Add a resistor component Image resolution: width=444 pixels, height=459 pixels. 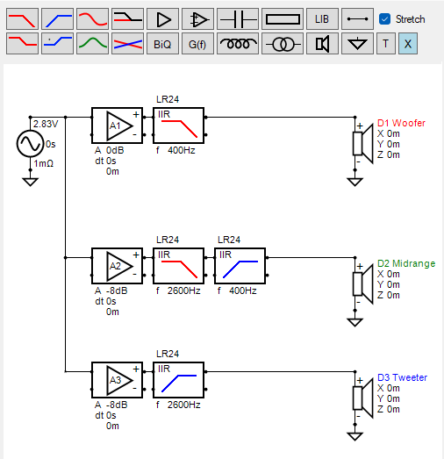coord(283,19)
